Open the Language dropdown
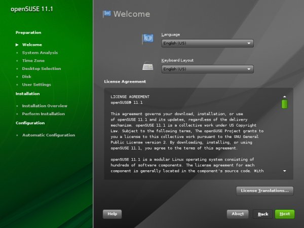The height and width of the screenshot is (228, 304). [x=207, y=43]
